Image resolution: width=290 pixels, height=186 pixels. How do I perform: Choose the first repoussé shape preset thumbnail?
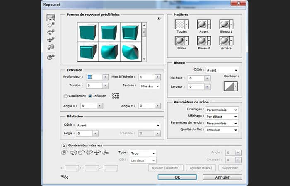(87, 31)
